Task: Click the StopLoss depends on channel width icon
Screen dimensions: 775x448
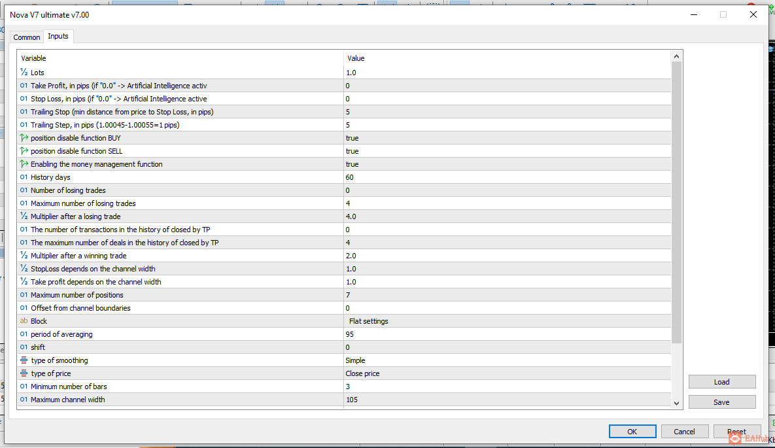Action: (x=24, y=269)
